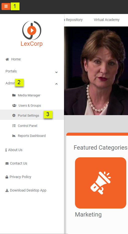Click the Portal Settings gear icon
Viewport: 128px width, 234px height.
point(14,116)
